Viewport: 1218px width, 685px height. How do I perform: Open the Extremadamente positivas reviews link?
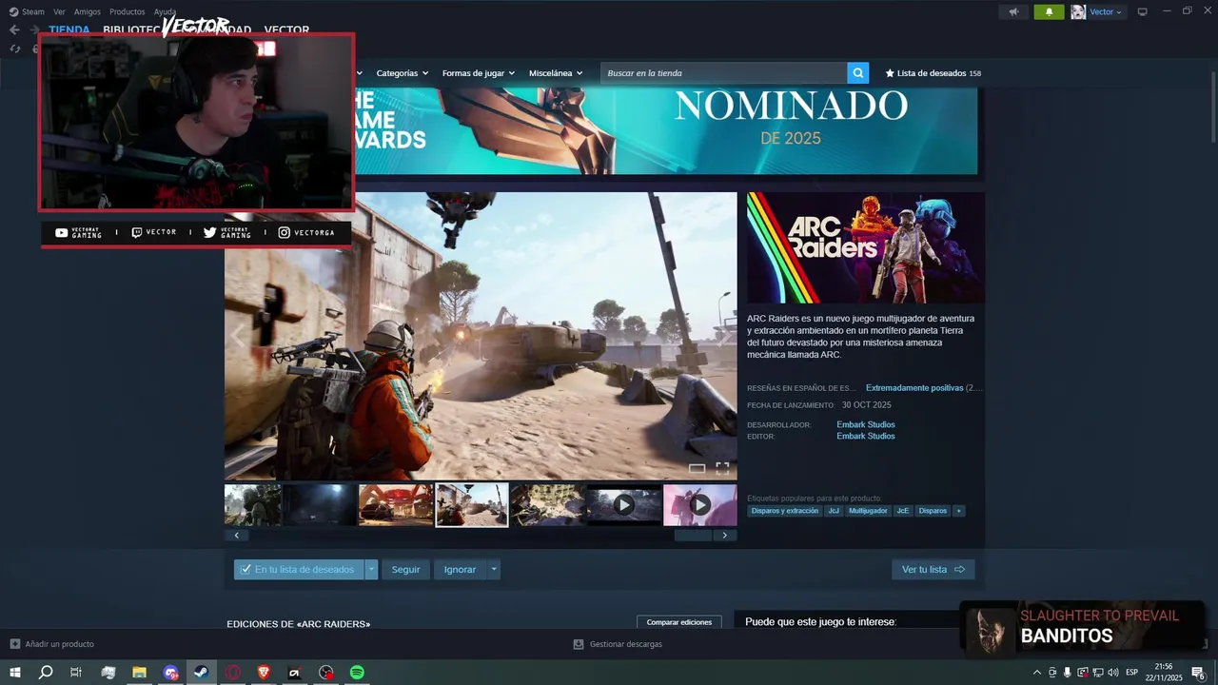[x=914, y=388]
